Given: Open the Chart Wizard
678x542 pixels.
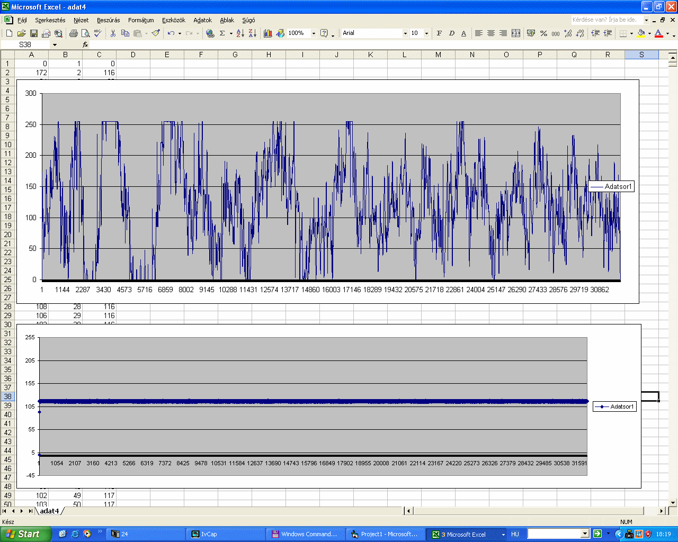Looking at the screenshot, I should [x=268, y=33].
